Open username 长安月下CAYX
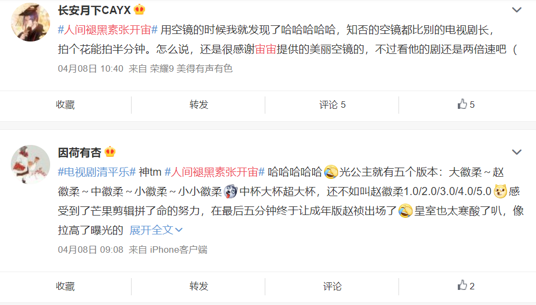This screenshot has width=536, height=305. point(94,10)
